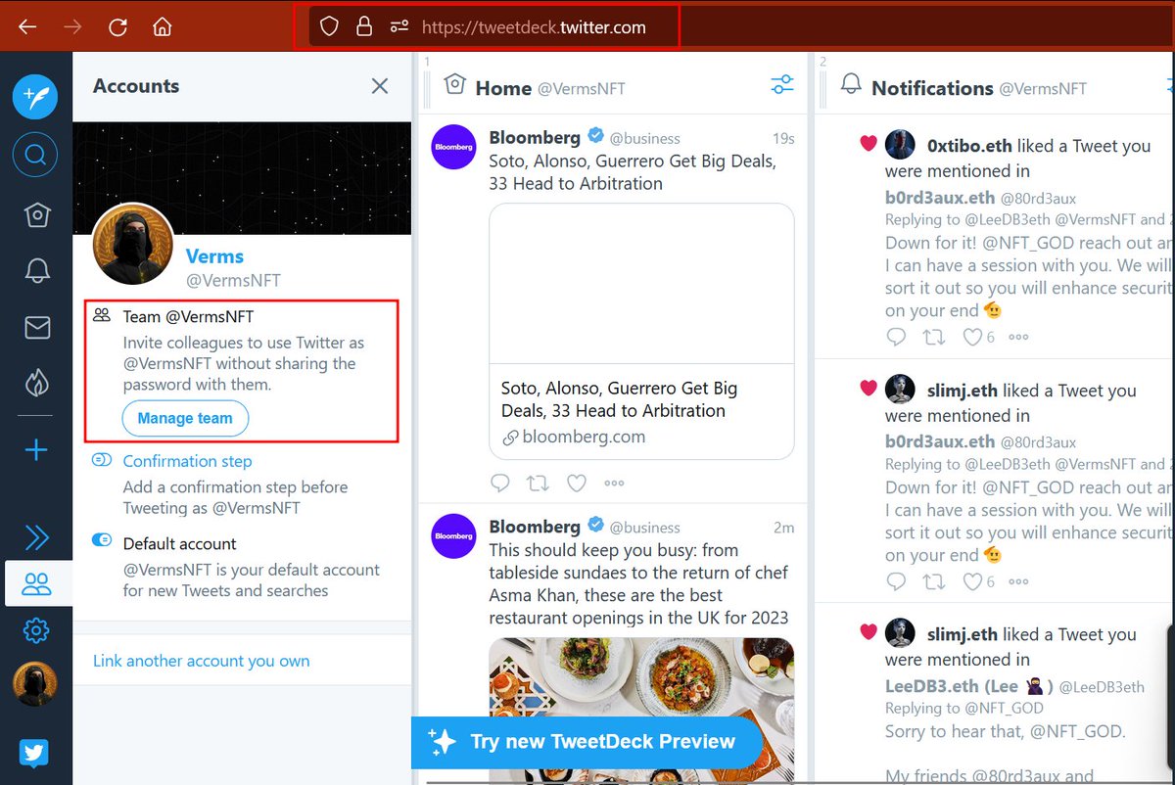Screen dimensions: 1175x785
Task: Click the Notifications column header title
Action: 932,88
